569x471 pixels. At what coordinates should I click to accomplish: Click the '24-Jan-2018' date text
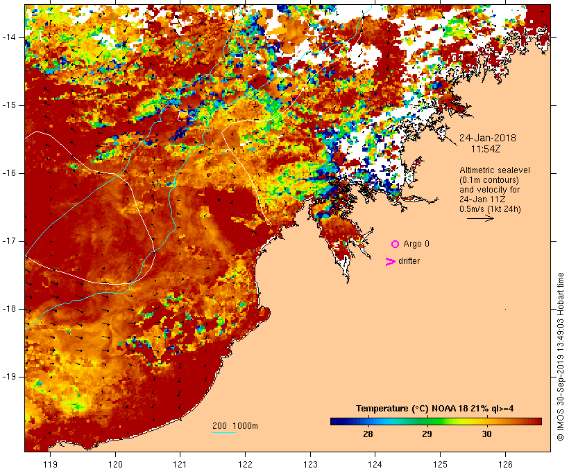click(488, 138)
